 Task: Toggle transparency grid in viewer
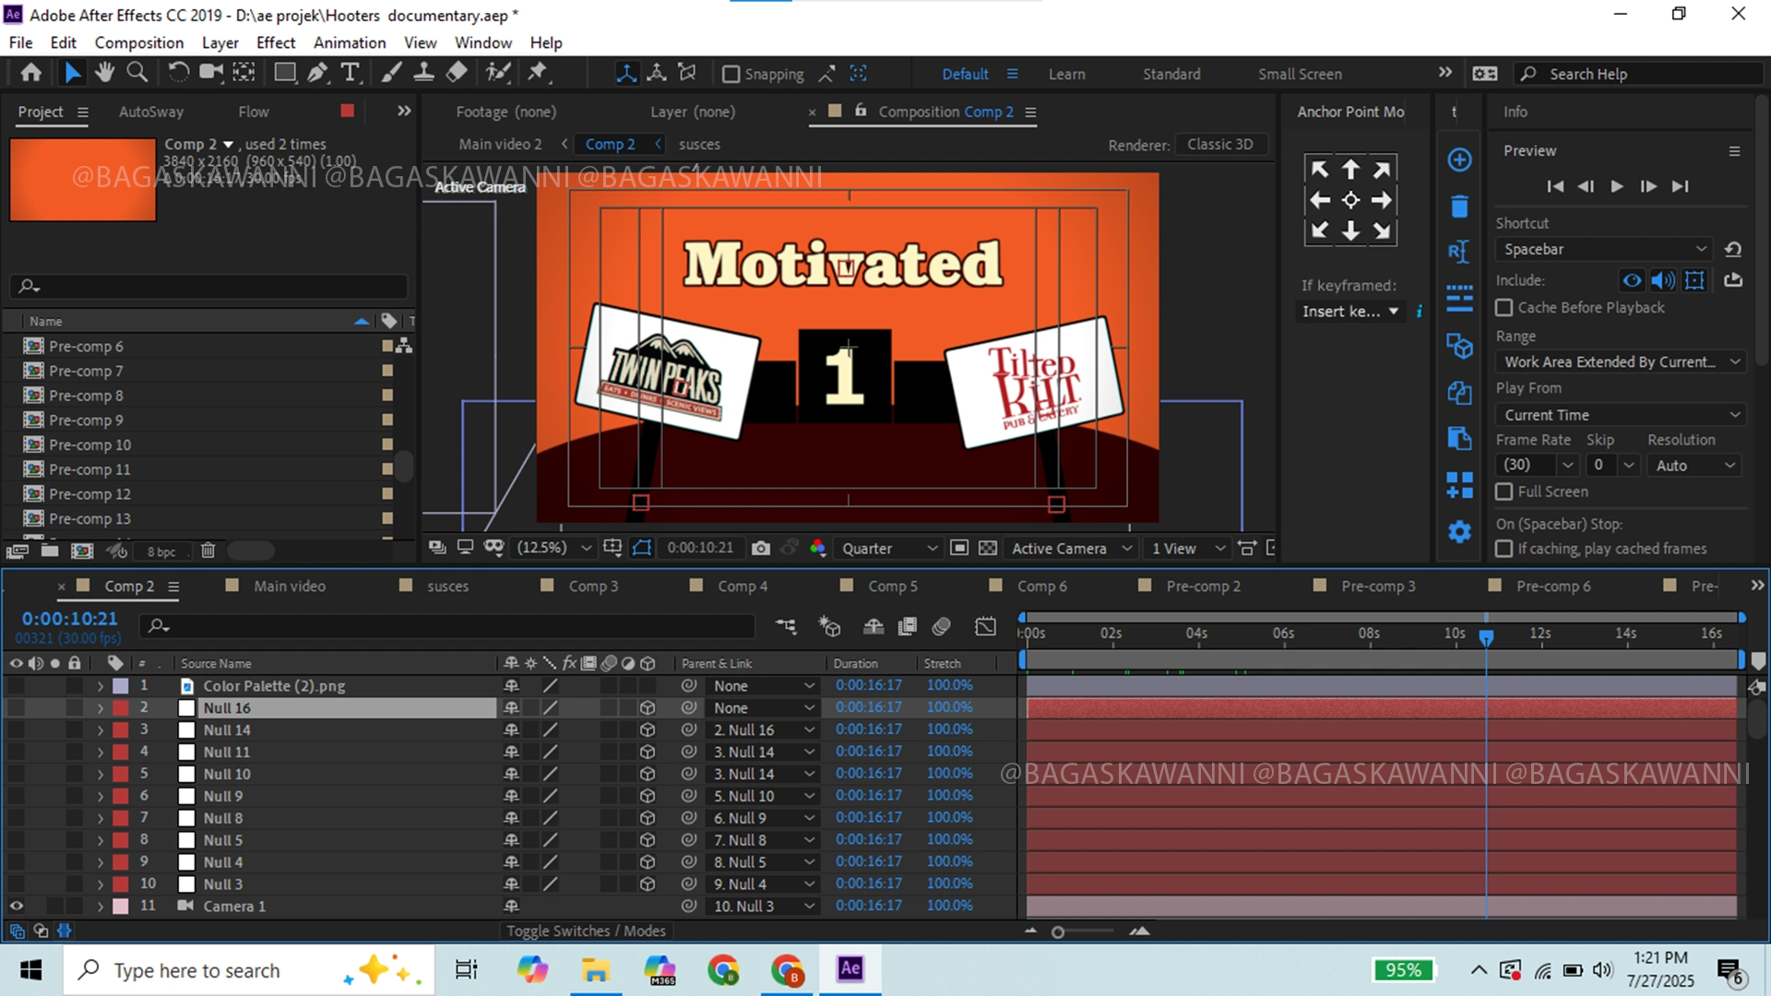click(x=987, y=548)
